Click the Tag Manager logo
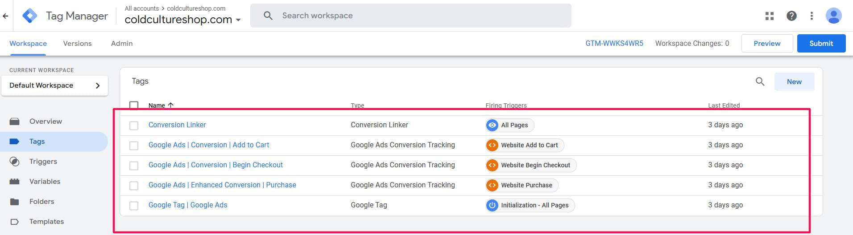 [30, 16]
